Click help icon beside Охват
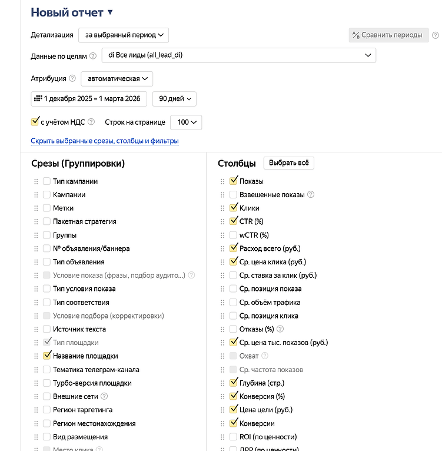Screen dimensions: 442x451 click(x=265, y=356)
